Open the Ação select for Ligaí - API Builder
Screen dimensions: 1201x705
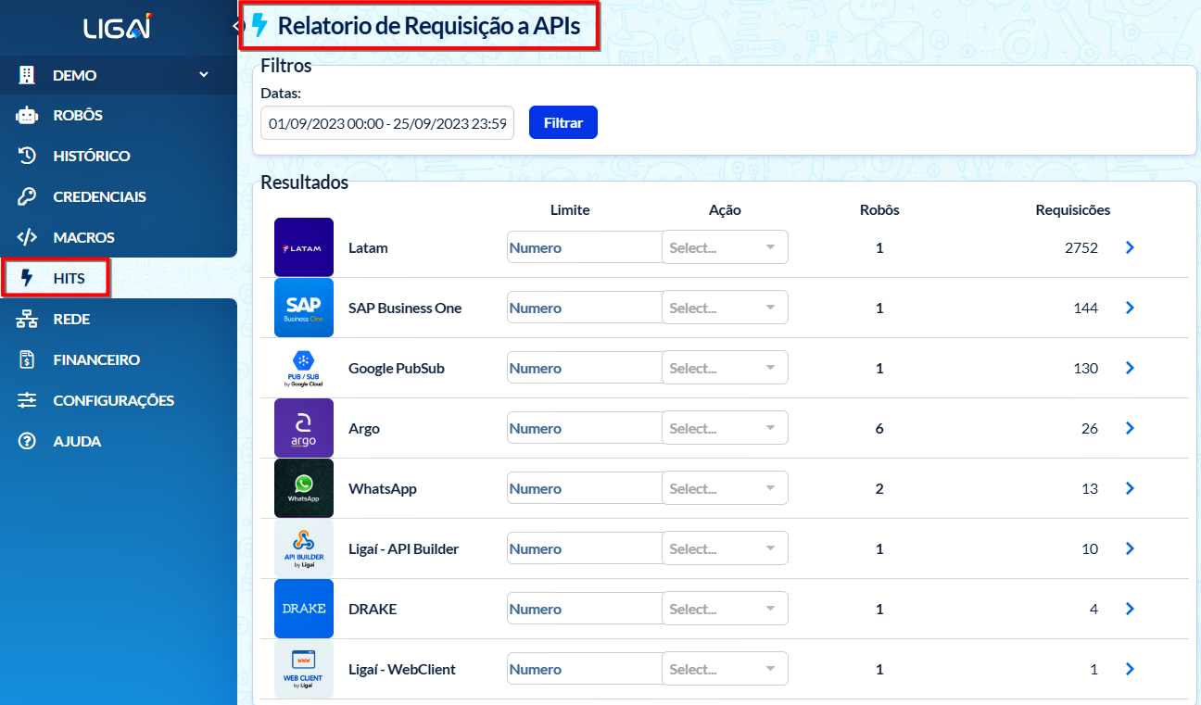click(725, 548)
